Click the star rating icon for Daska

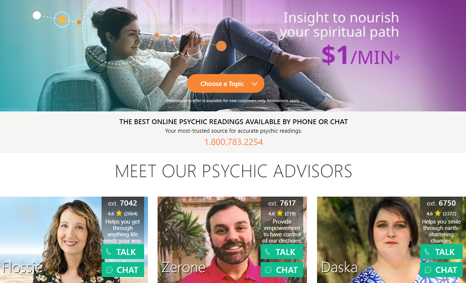(x=438, y=213)
